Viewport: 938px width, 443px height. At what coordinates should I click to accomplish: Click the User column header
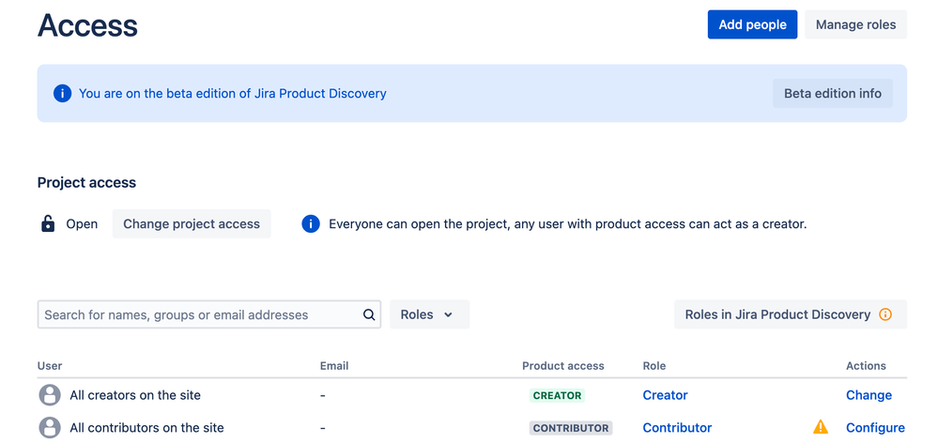point(50,365)
